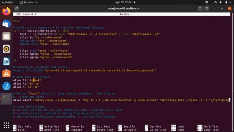234x132 pixels.
Task: Open Activities overview
Action: (8, 2)
